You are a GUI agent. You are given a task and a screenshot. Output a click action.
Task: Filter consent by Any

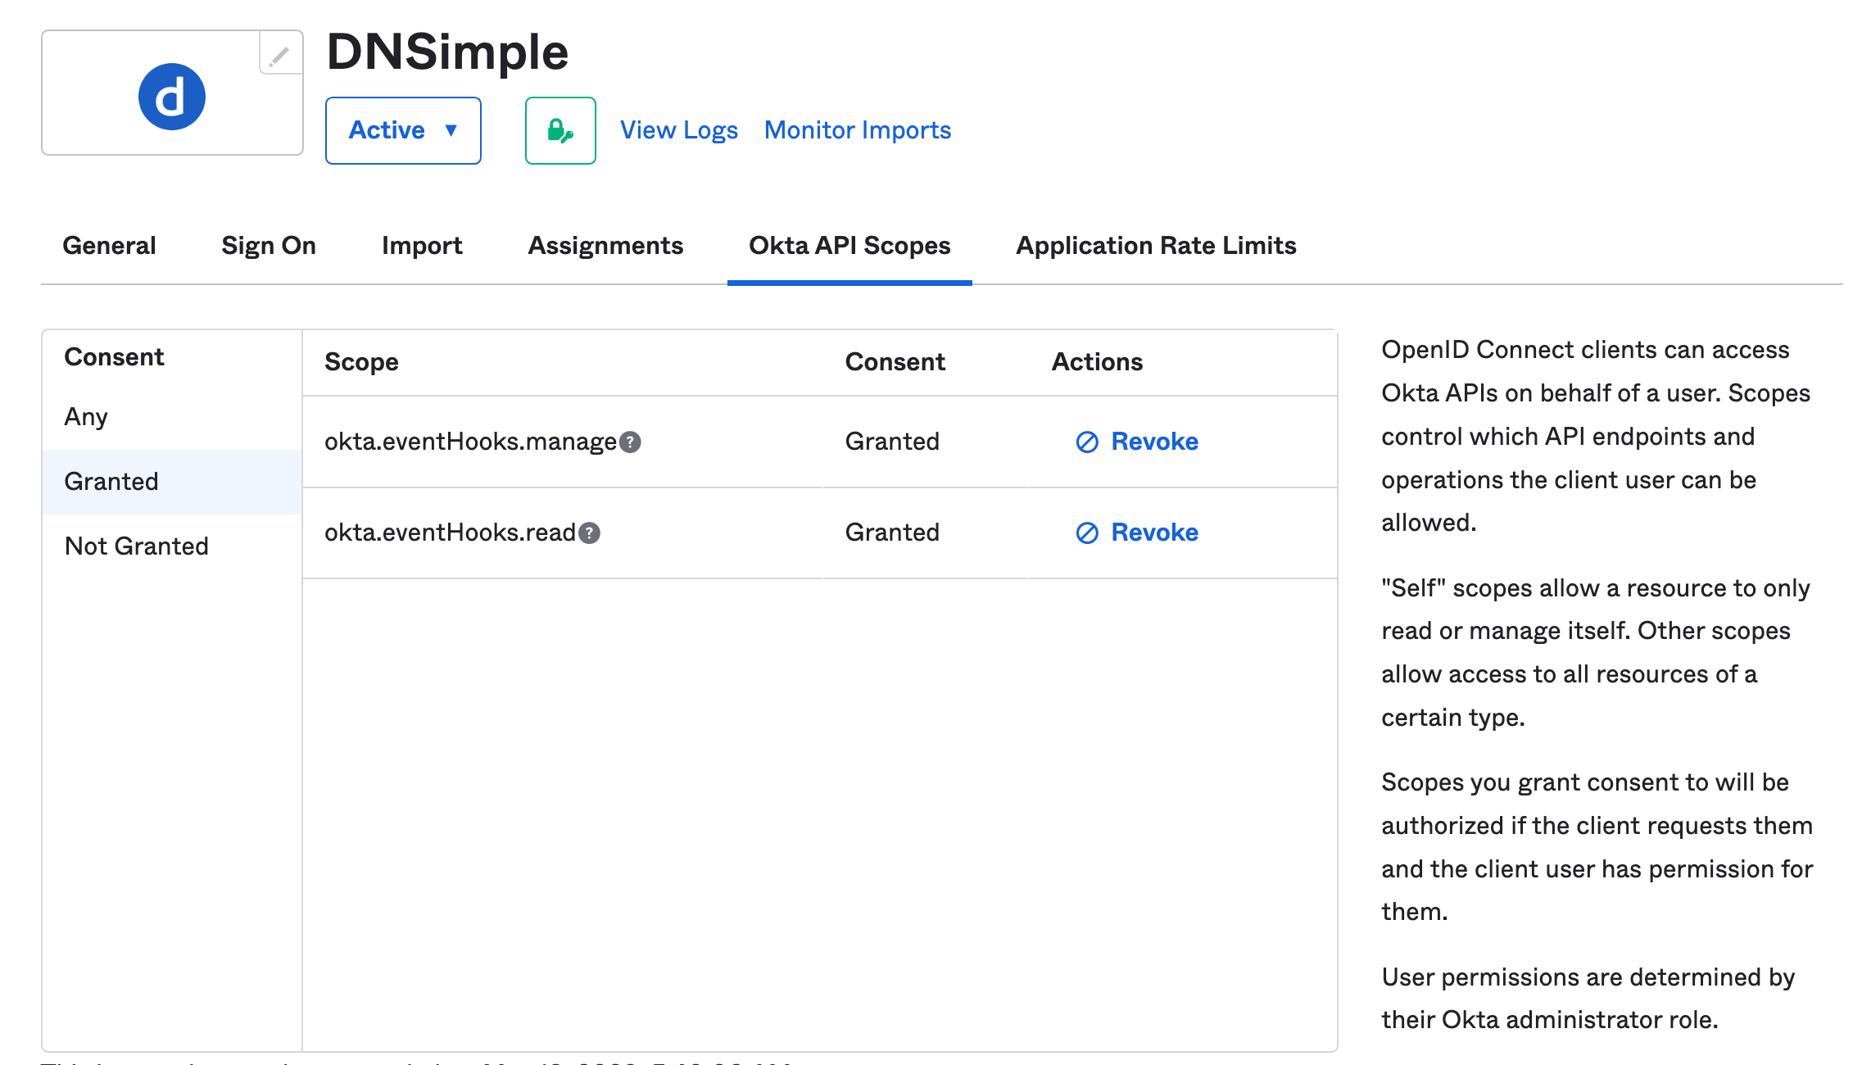pos(86,417)
